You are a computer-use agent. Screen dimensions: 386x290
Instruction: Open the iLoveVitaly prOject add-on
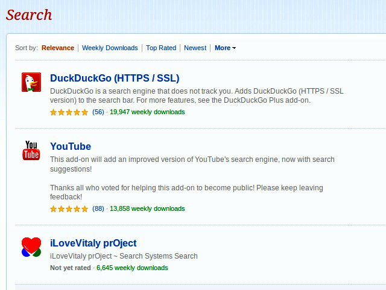click(x=93, y=243)
